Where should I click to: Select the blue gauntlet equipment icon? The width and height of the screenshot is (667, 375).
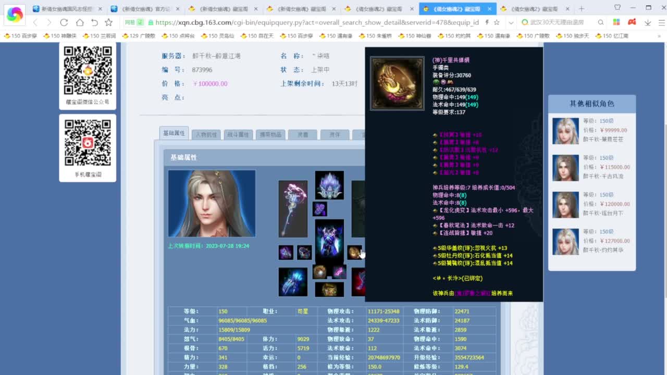[293, 282]
